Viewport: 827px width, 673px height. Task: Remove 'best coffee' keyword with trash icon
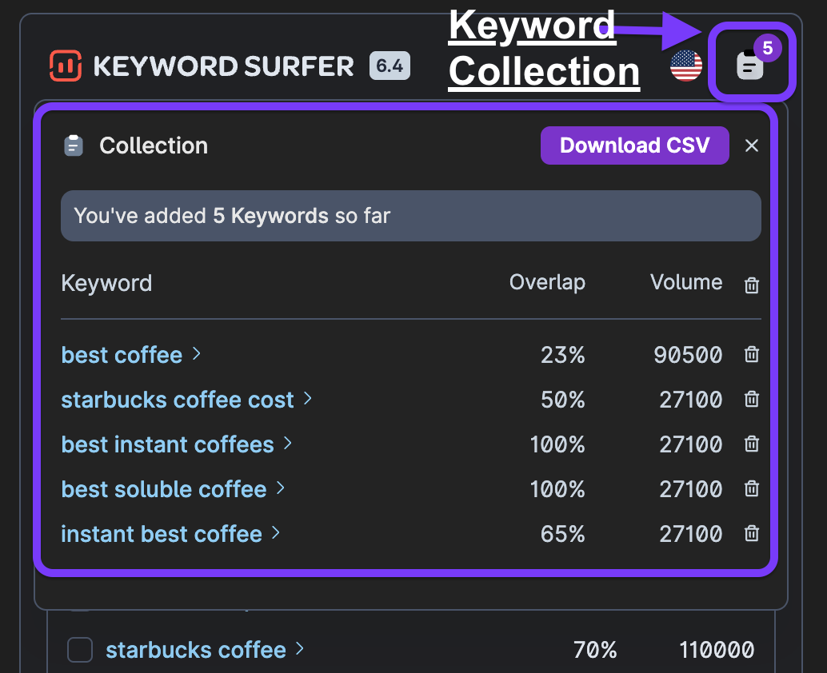pyautogui.click(x=752, y=355)
